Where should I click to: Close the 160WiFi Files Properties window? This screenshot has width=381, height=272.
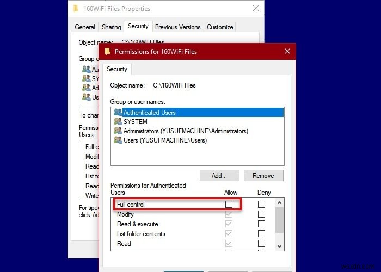256,8
